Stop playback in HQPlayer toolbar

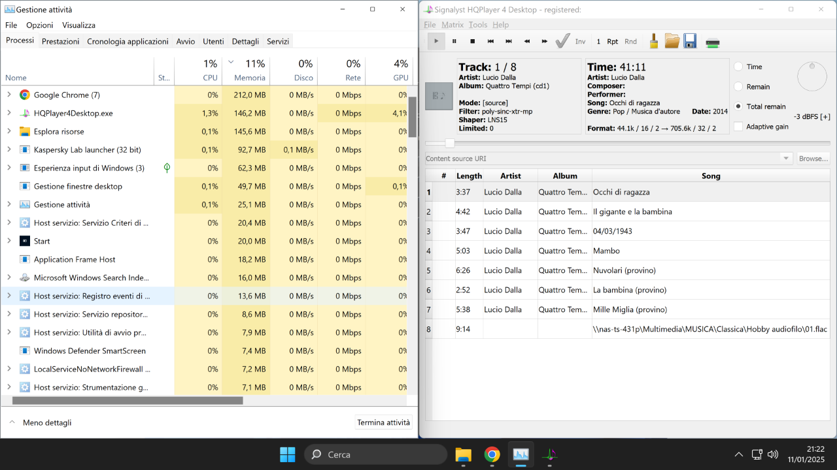pyautogui.click(x=472, y=41)
